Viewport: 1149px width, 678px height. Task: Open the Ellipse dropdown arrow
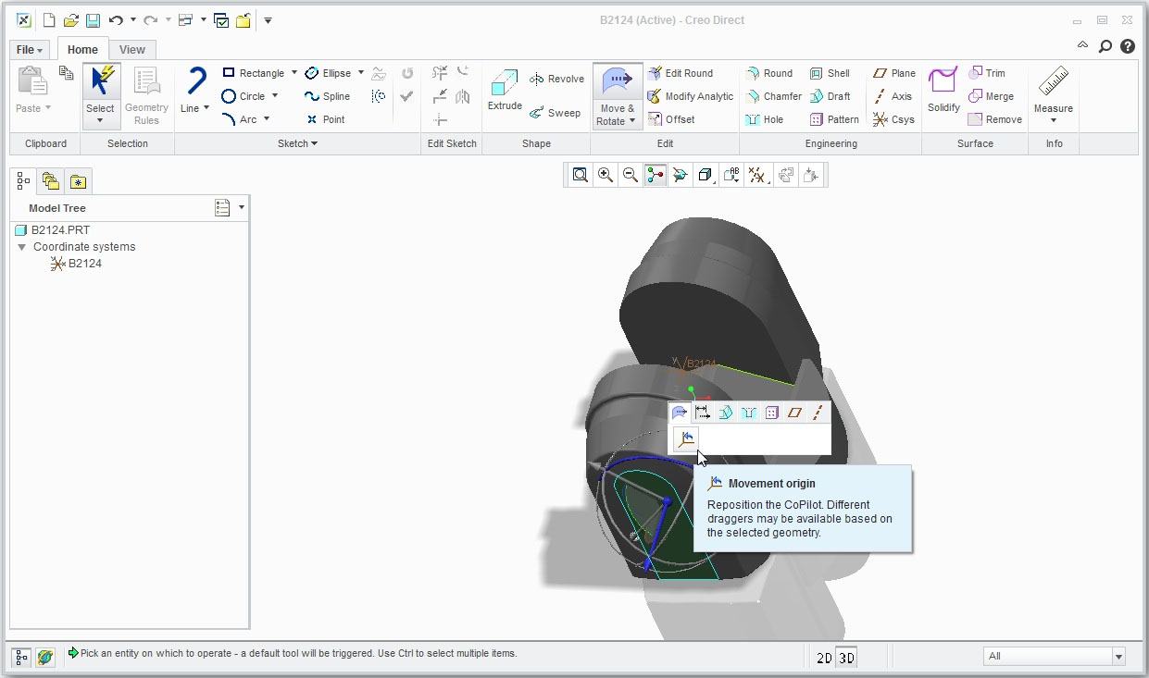pyautogui.click(x=361, y=73)
